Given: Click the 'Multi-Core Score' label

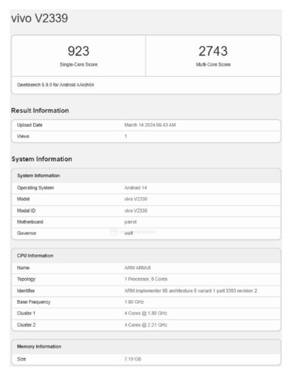Looking at the screenshot, I should [x=213, y=65].
